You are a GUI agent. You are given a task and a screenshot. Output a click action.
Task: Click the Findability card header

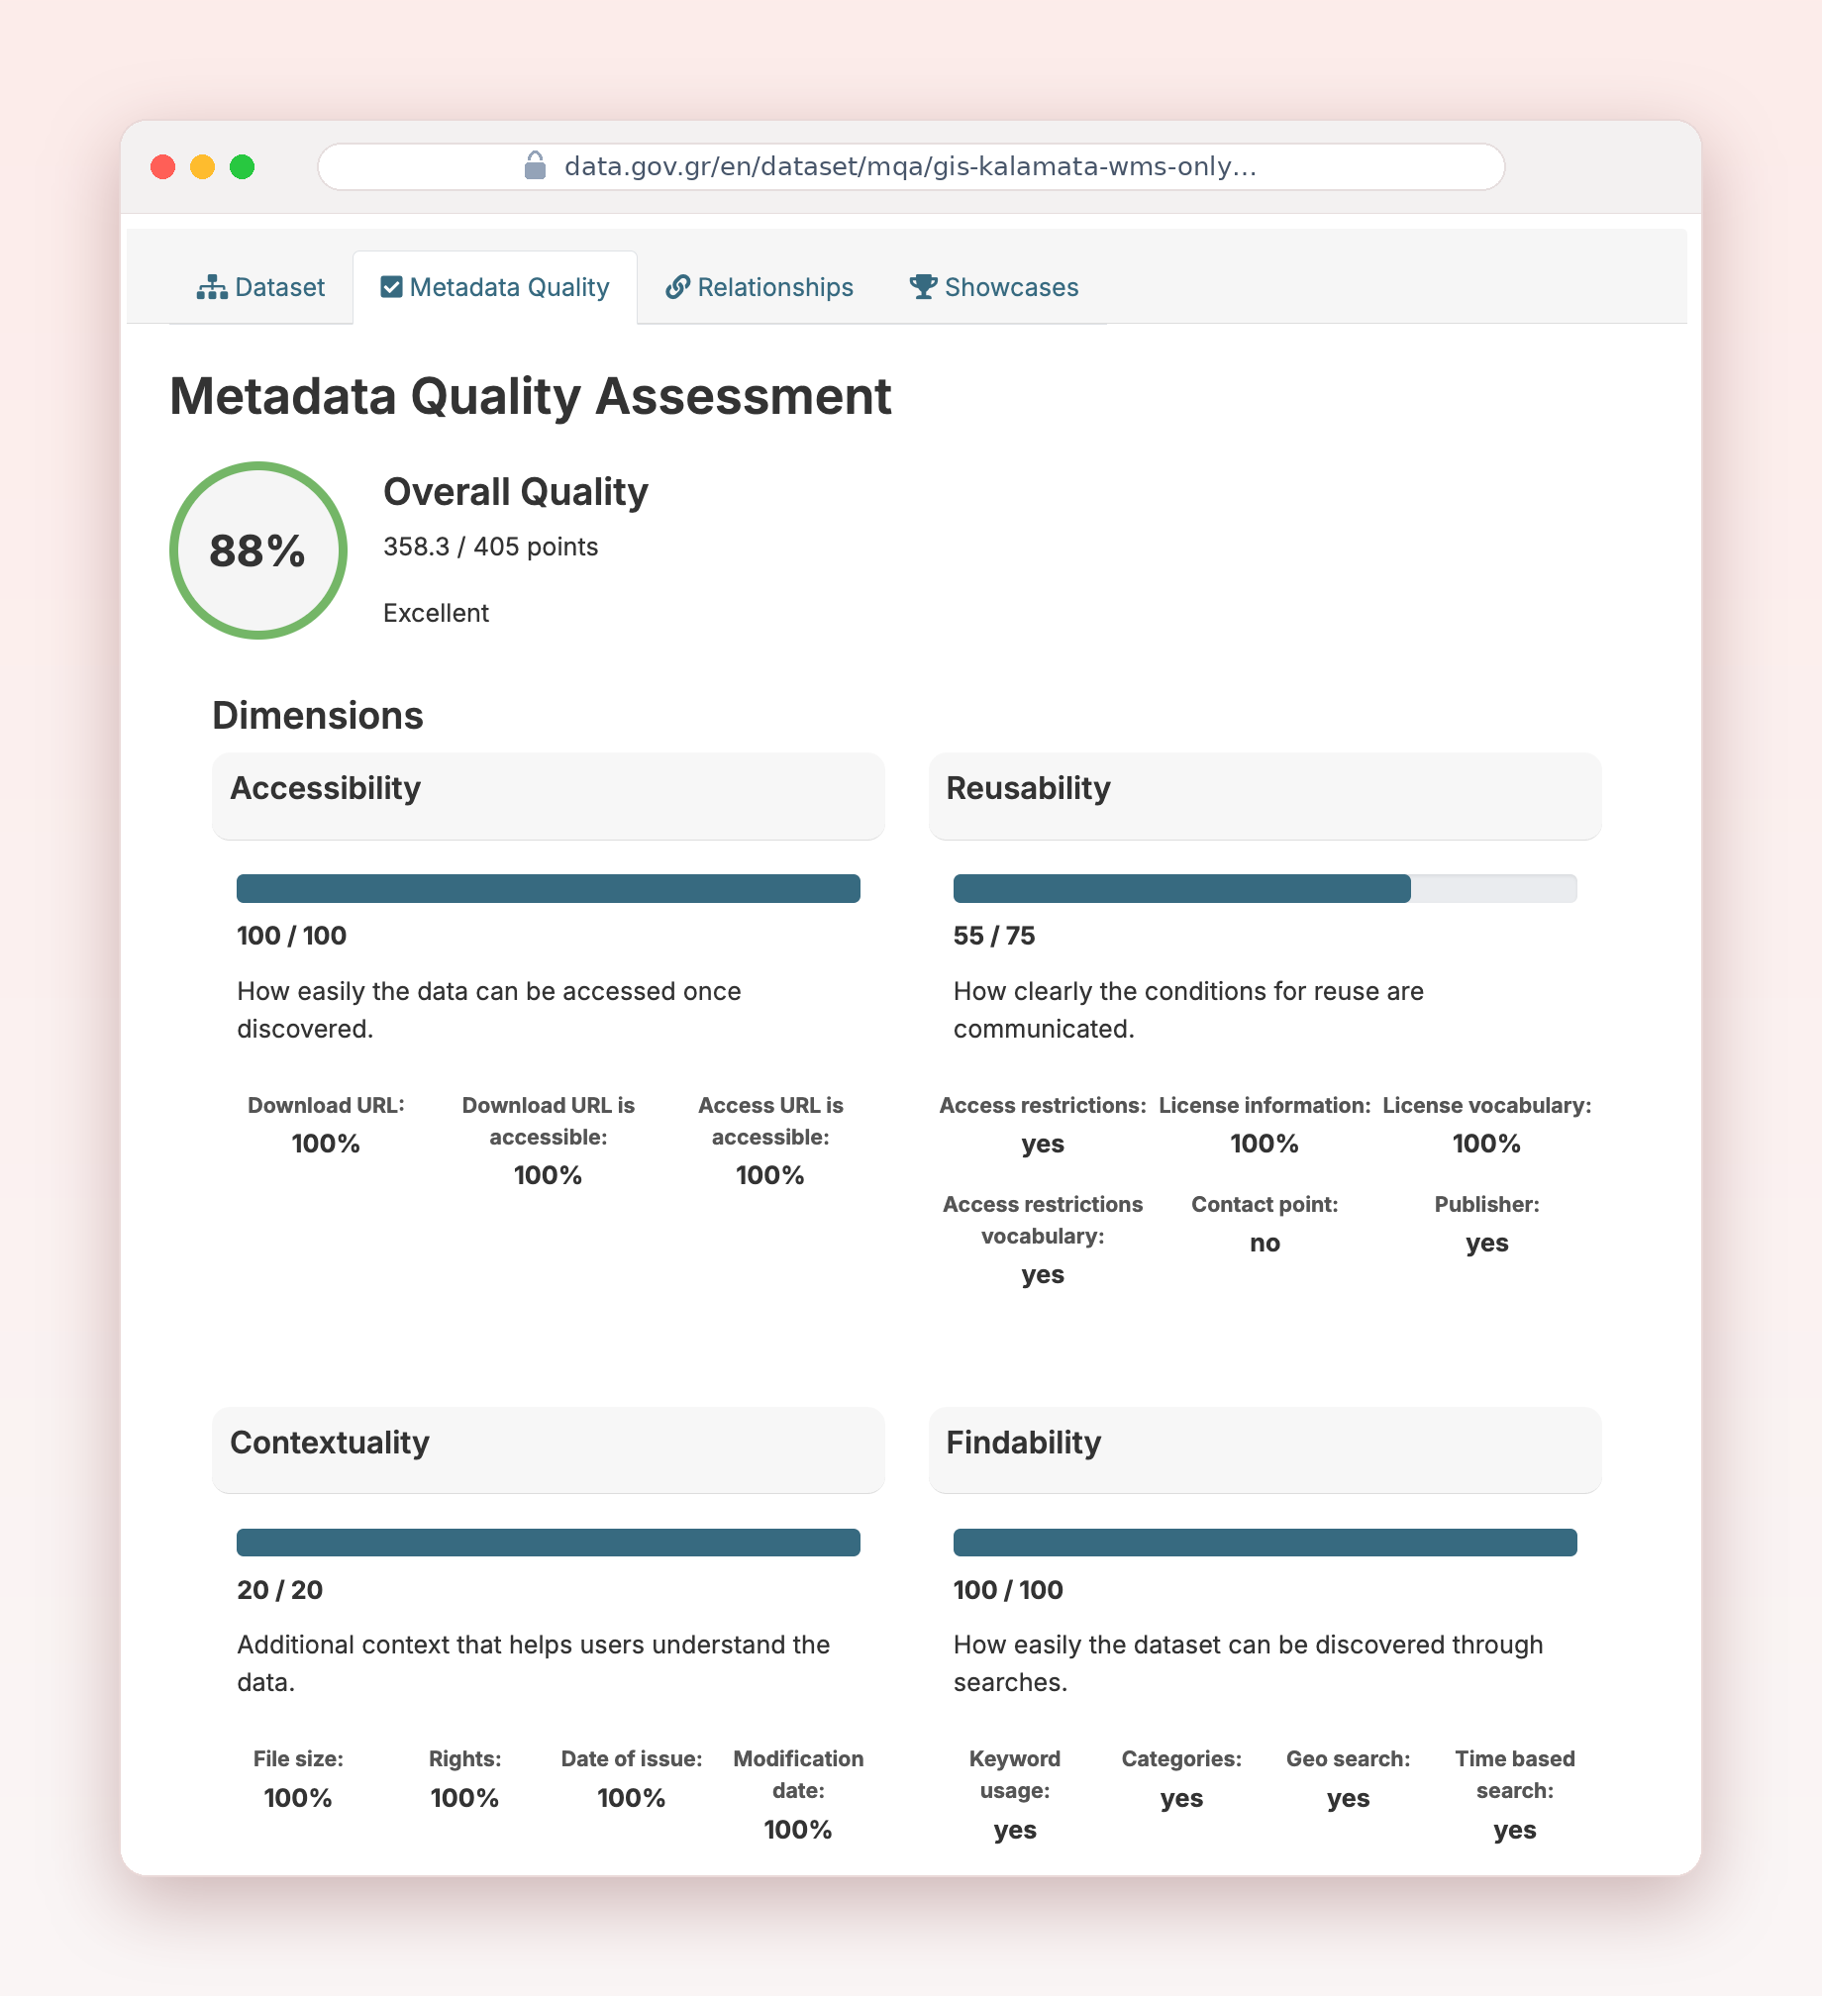pyautogui.click(x=1265, y=1449)
